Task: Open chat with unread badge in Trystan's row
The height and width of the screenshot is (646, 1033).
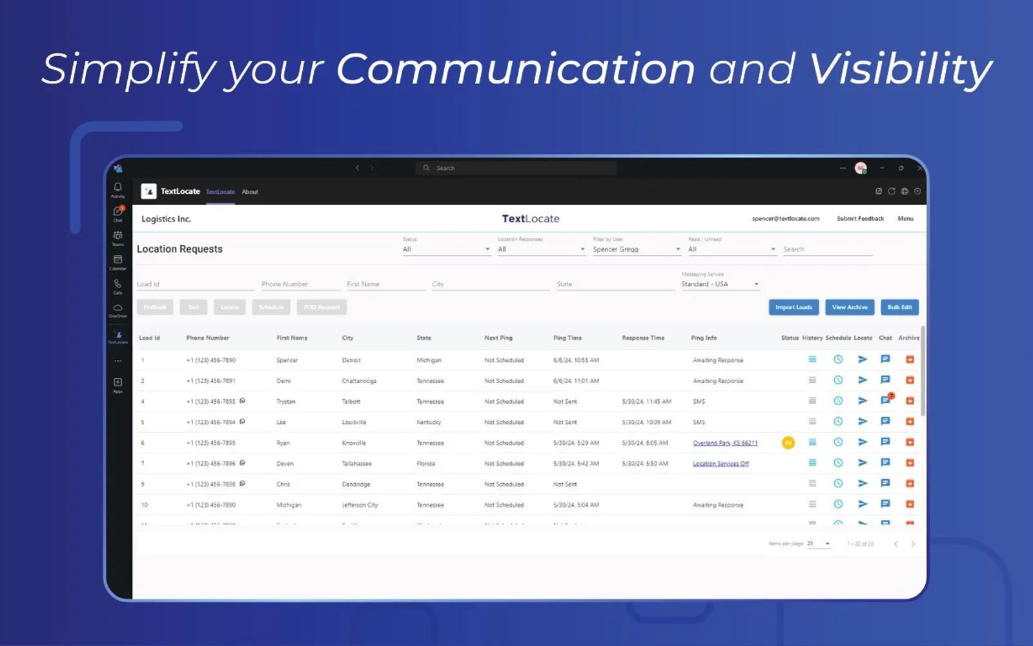Action: 886,401
